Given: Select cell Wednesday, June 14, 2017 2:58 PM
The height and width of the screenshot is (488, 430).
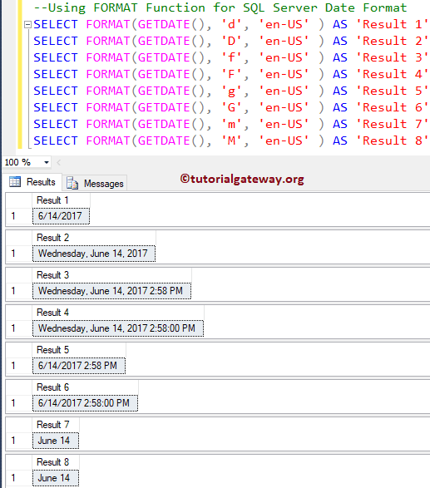Looking at the screenshot, I should click(111, 291).
